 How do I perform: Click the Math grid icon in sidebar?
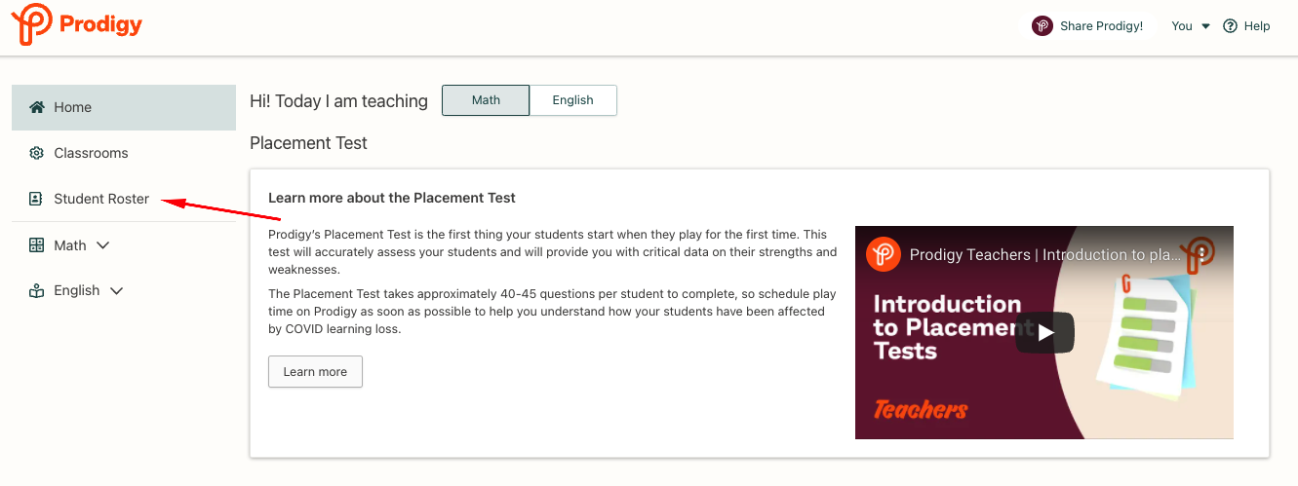click(x=37, y=245)
